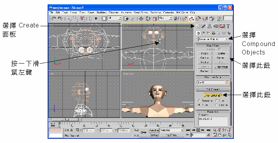
Task: Open the Rendering menu
Action: pos(156,13)
